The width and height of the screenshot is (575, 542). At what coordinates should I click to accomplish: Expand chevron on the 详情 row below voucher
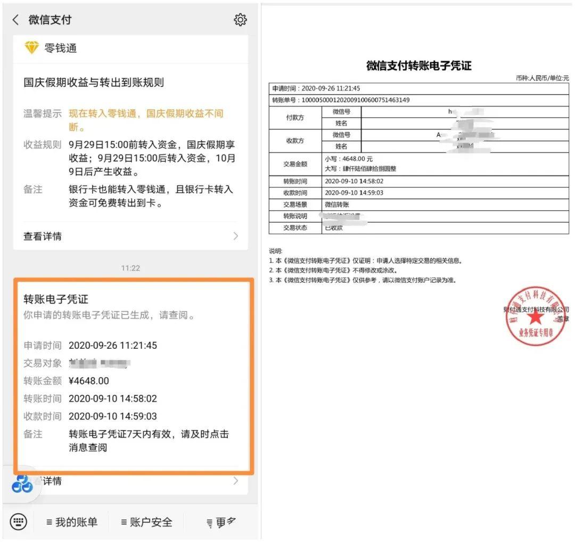point(236,481)
